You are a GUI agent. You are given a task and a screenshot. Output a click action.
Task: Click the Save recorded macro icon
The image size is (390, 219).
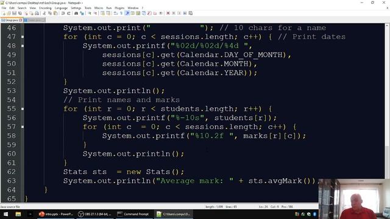pyautogui.click(x=191, y=13)
